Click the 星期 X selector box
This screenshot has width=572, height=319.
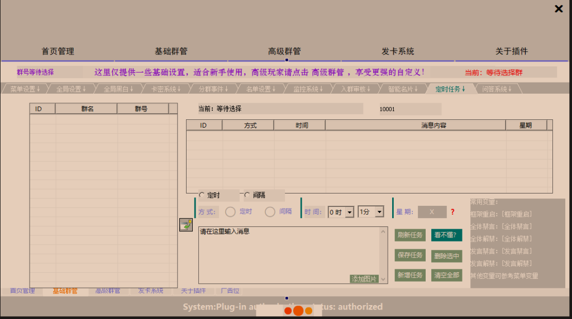pos(432,212)
